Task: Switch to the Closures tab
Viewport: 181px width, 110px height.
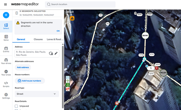Action: pyautogui.click(x=38, y=39)
